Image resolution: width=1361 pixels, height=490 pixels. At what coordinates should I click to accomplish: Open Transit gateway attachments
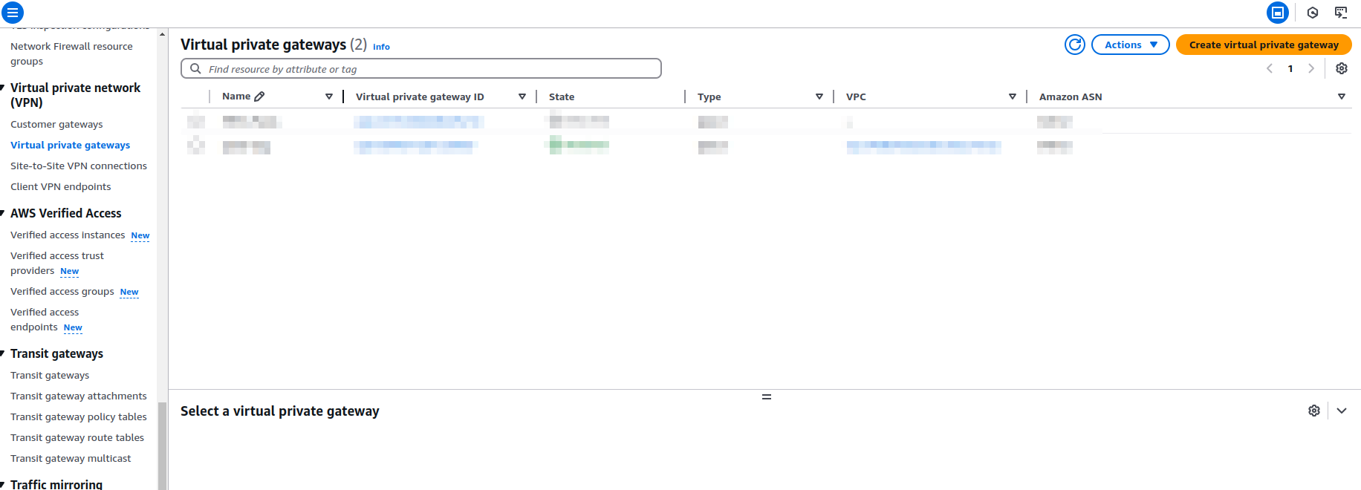[x=79, y=396]
